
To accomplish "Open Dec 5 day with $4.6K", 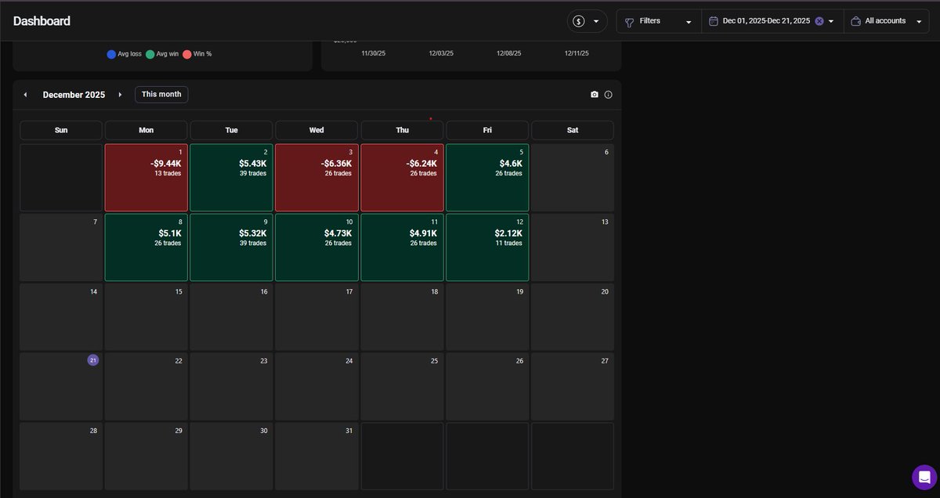I will (487, 178).
